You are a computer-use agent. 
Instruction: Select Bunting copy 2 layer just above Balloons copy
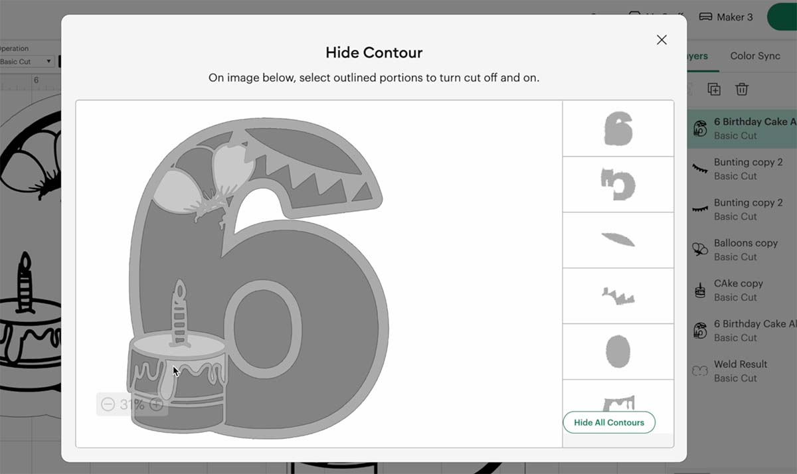(742, 209)
